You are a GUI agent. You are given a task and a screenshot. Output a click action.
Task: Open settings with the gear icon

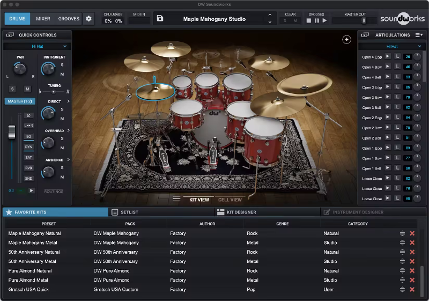[x=89, y=19]
